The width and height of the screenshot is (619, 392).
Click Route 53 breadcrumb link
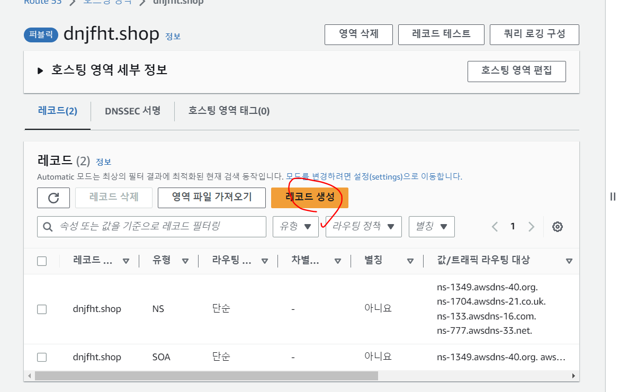[43, 2]
